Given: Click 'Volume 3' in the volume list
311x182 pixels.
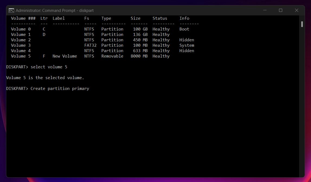Looking at the screenshot, I should 21,45.
